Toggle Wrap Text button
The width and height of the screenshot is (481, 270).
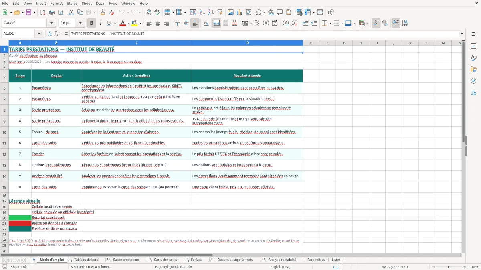(206, 23)
